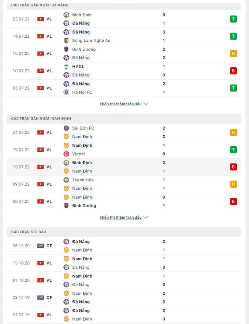Select the "Các trận đối đầu" section header
Screen dimensions: 249x324
[29, 232]
